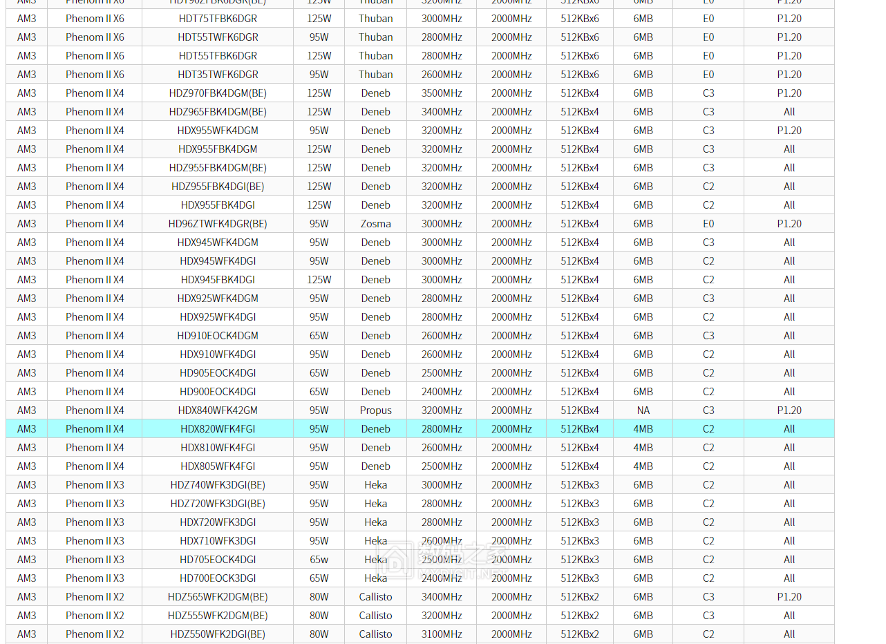Click model HDZ970FBK4DGM(BE) in the table
This screenshot has height=644, width=886.
click(x=218, y=93)
